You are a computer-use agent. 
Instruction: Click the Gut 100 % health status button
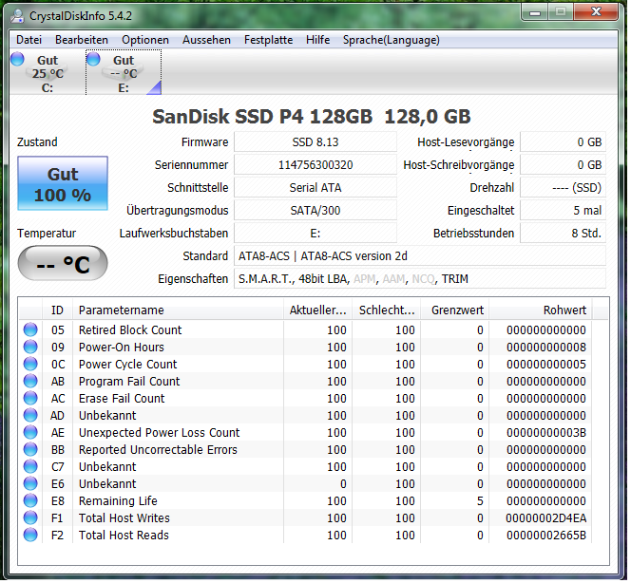tap(63, 183)
